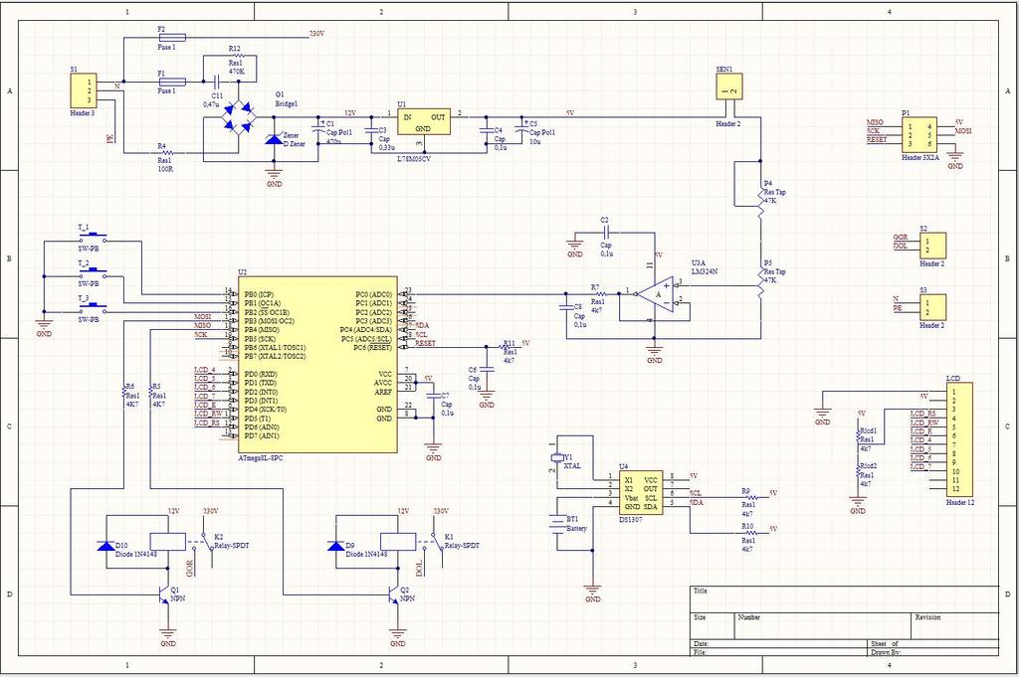Click the 'Drawn By:' field in title block

pos(933,652)
